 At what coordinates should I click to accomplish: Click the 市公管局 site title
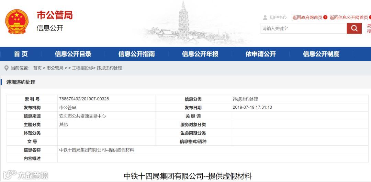(x=55, y=15)
